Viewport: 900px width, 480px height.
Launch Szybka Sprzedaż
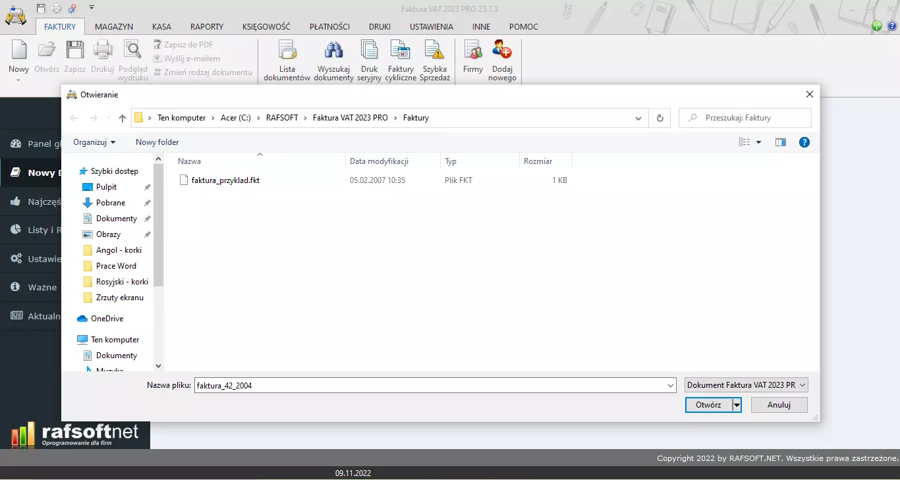pyautogui.click(x=434, y=59)
